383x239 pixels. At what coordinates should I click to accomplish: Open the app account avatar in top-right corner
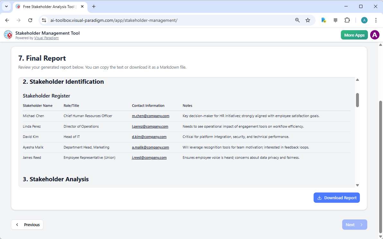coord(375,35)
